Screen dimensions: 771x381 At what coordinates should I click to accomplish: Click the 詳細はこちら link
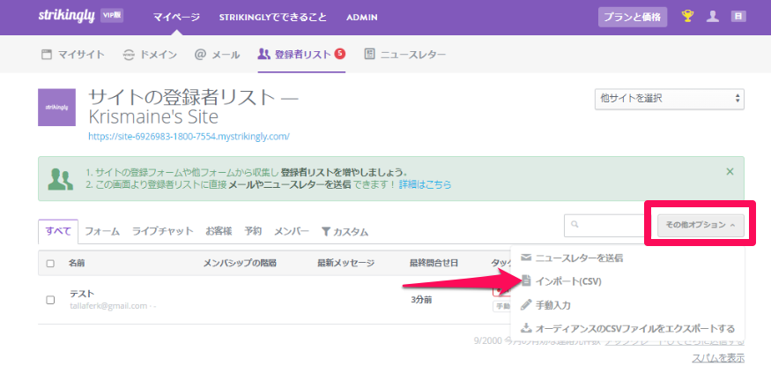[425, 185]
